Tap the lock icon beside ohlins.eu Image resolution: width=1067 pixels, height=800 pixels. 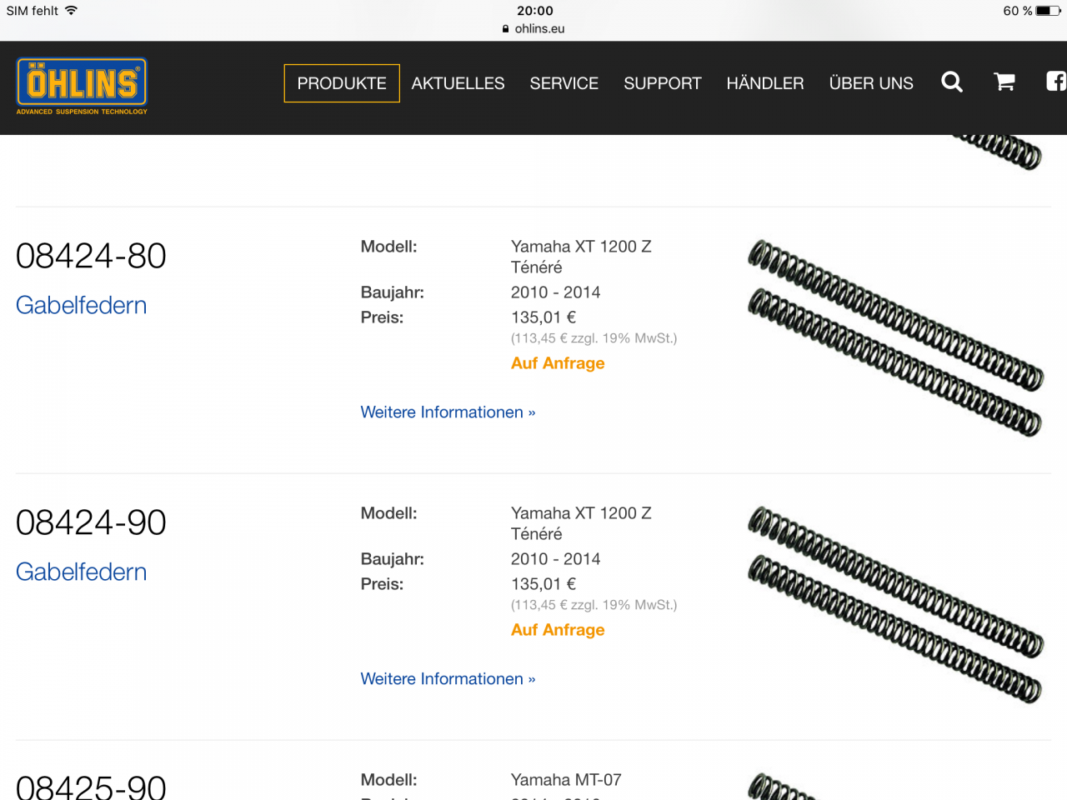pos(506,28)
